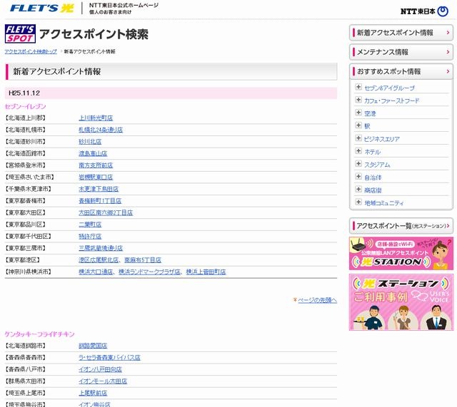Expand the ホテル plus icon

[x=358, y=151]
